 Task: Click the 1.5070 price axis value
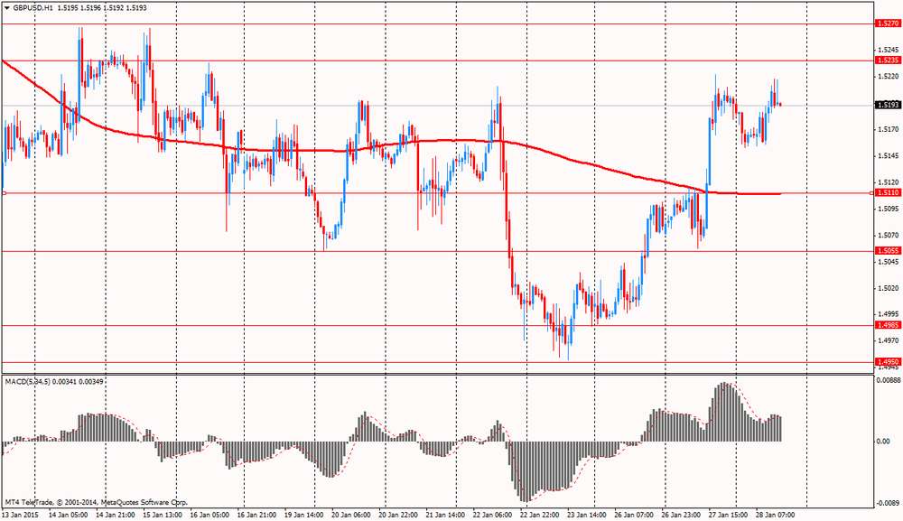click(888, 235)
